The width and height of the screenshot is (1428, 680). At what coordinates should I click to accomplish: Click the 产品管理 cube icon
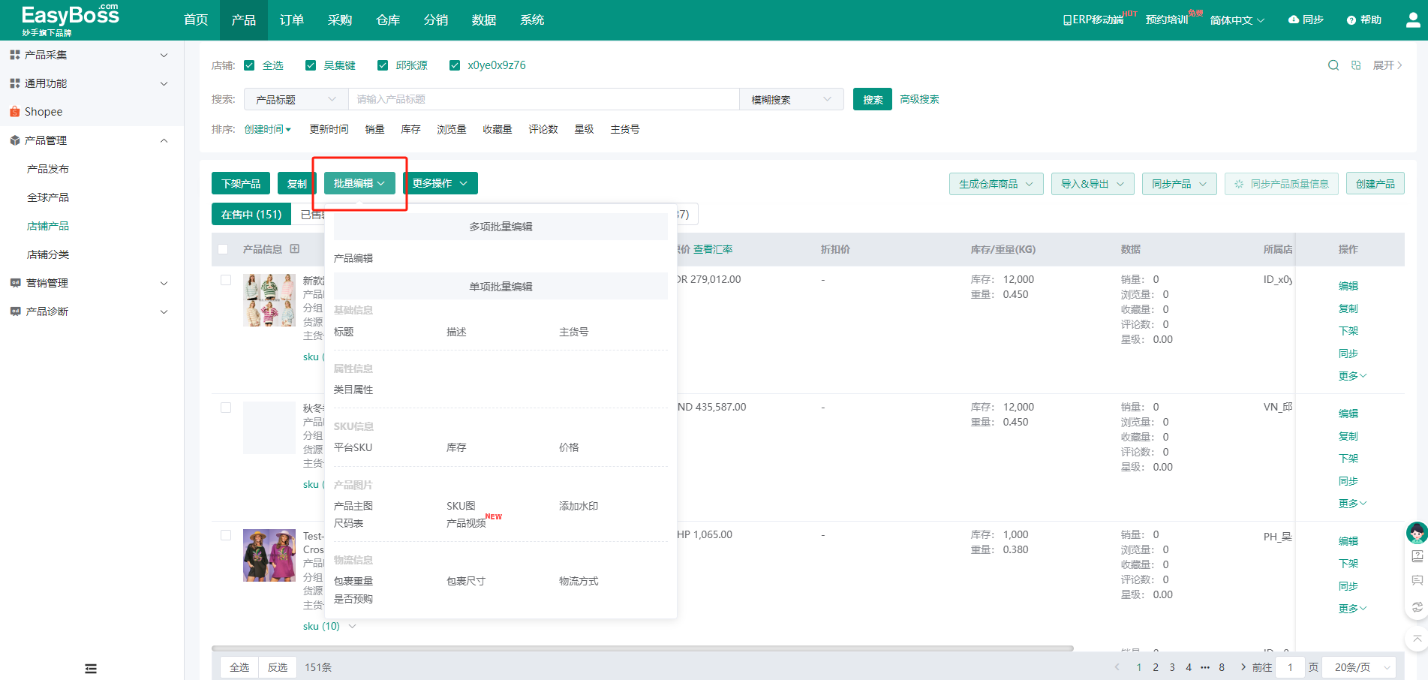(15, 140)
